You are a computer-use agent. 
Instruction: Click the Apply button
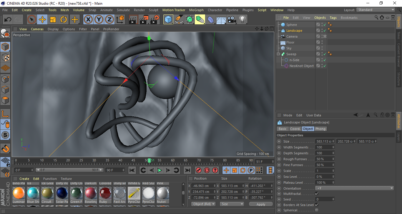coord(261,204)
